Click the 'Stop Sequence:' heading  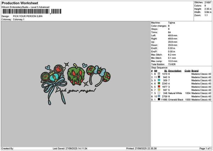click(x=159, y=68)
